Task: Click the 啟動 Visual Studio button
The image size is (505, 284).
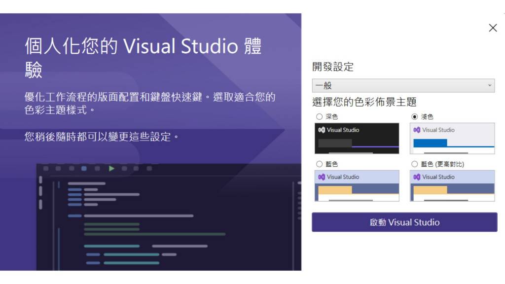Action: (404, 222)
